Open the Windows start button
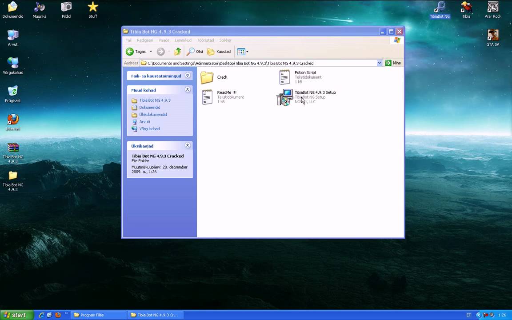Image resolution: width=512 pixels, height=320 pixels. (16, 315)
